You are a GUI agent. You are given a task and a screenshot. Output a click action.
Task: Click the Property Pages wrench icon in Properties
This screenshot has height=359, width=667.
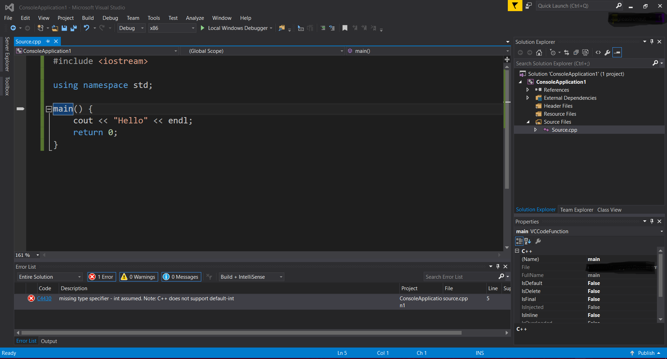tap(538, 241)
